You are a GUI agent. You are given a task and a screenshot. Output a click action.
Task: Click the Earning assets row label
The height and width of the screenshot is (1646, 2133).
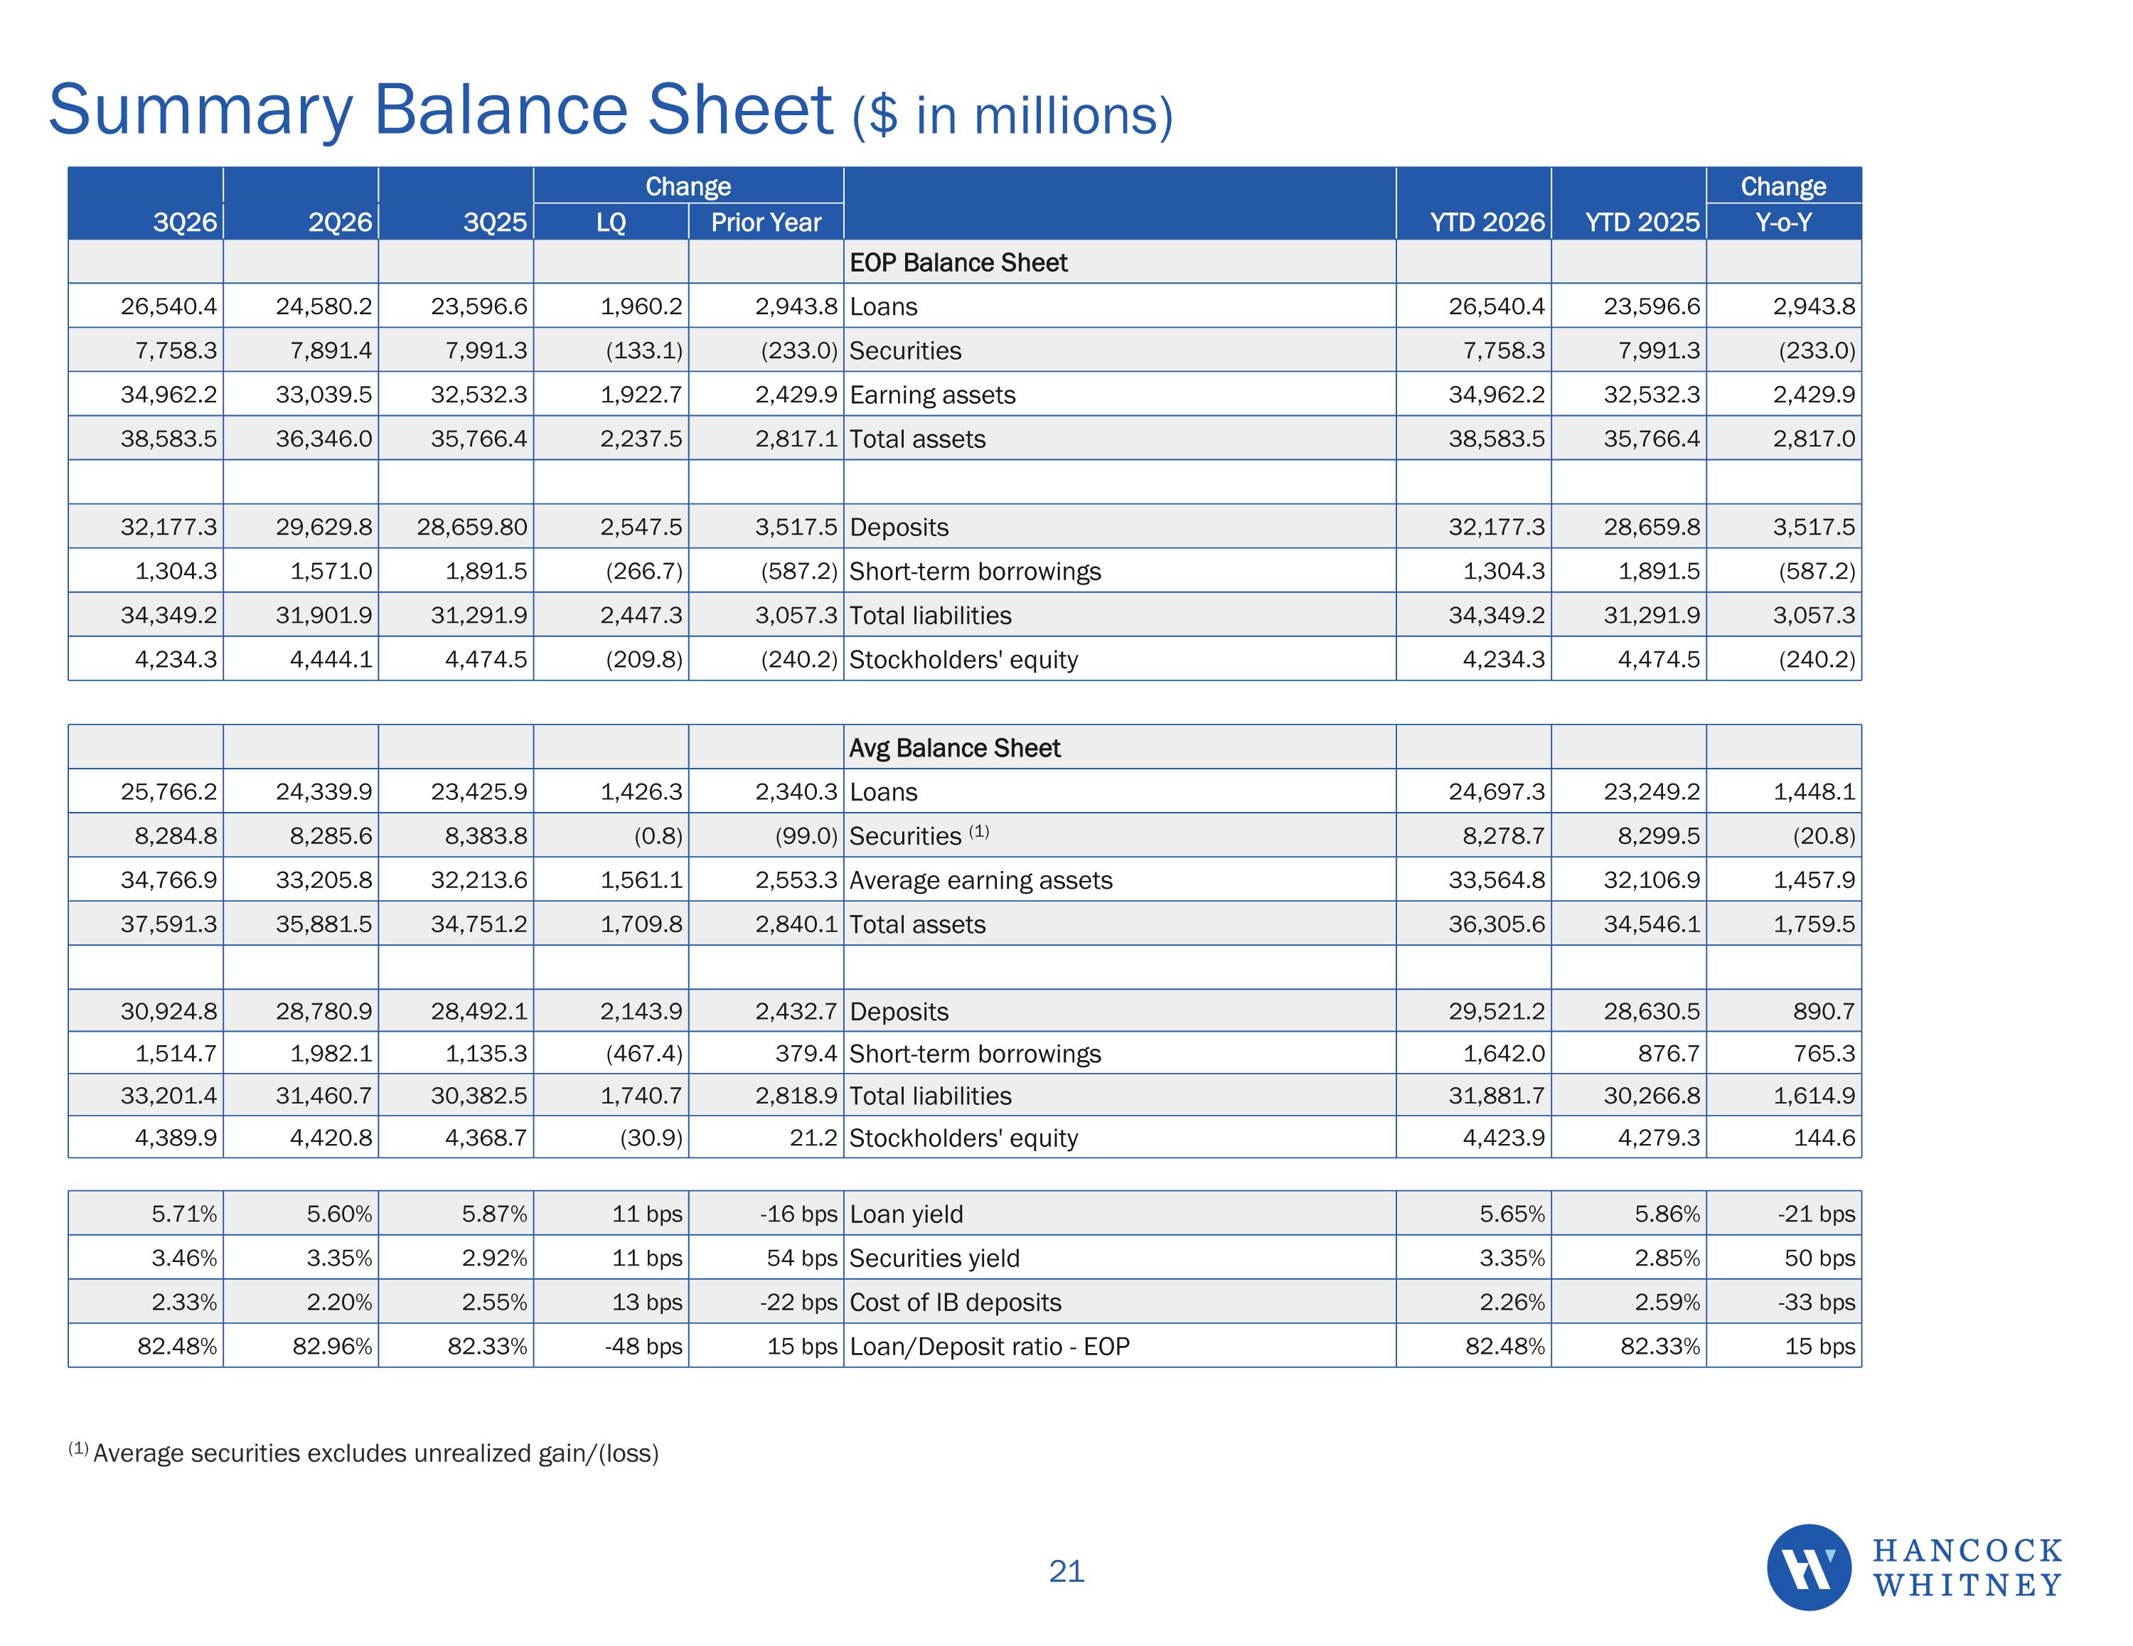[933, 395]
